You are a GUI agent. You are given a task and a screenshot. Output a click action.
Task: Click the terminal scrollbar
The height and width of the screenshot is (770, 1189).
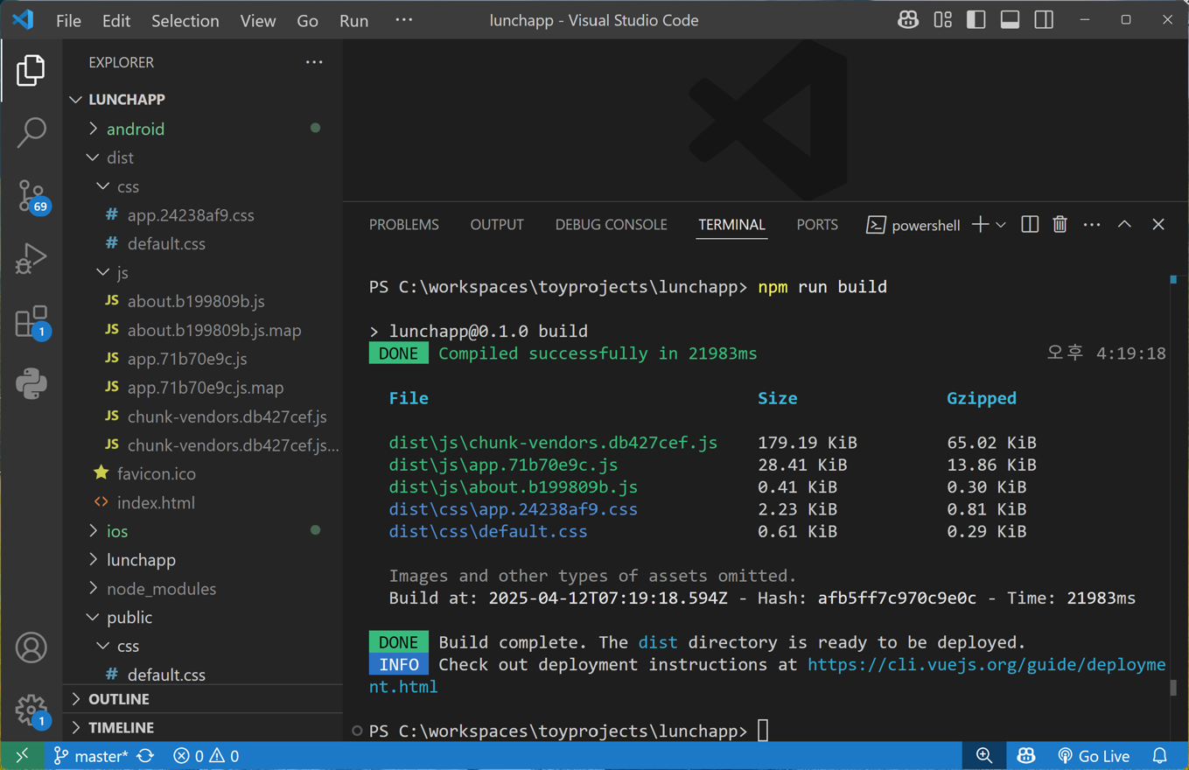(x=1173, y=688)
